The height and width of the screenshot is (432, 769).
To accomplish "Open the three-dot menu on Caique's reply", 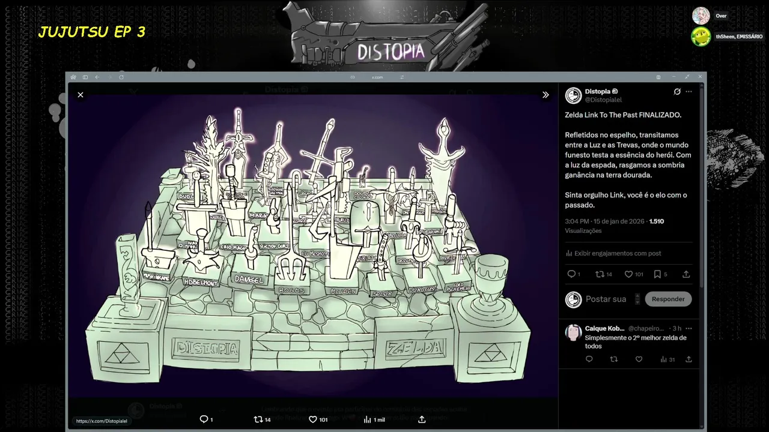I will coord(688,328).
